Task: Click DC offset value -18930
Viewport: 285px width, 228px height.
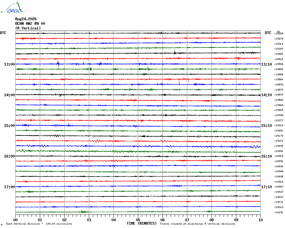Action: pyautogui.click(x=279, y=166)
